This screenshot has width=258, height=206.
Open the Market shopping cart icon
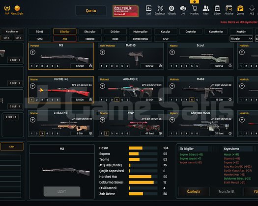194,8
